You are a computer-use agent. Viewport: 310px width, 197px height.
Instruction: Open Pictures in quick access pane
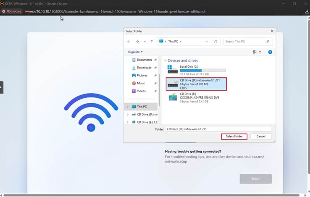(142, 76)
